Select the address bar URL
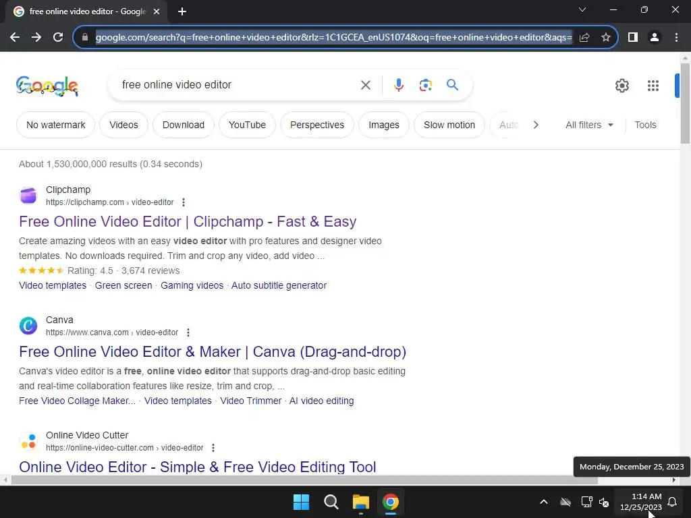Image resolution: width=691 pixels, height=518 pixels. pos(333,38)
